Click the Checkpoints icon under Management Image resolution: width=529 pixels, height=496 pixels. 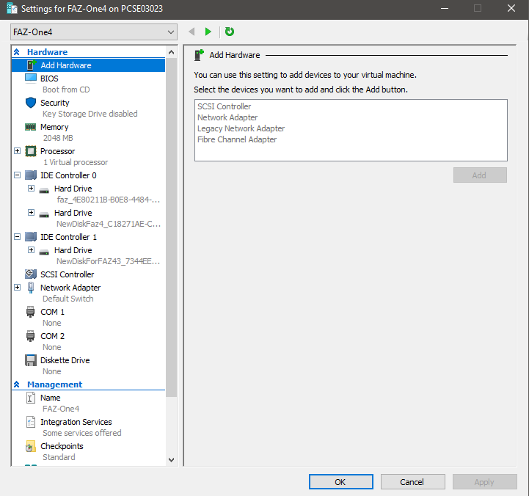tap(31, 446)
